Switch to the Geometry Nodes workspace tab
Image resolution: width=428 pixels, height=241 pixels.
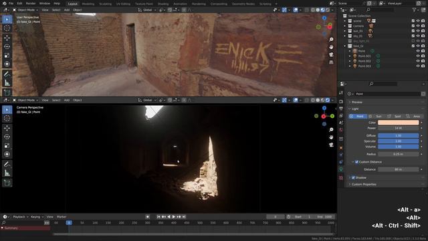243,4
